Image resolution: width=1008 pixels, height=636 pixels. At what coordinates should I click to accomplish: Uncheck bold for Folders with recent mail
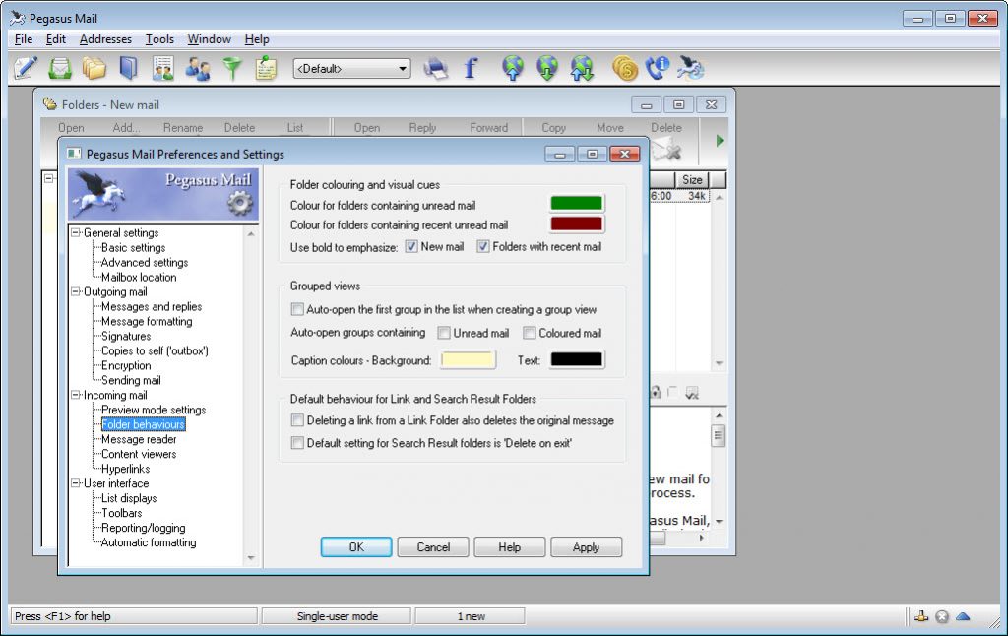coord(482,246)
